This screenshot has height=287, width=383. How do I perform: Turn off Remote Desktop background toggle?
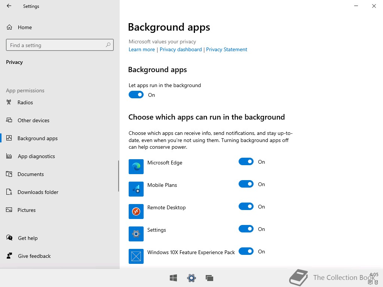(x=246, y=206)
